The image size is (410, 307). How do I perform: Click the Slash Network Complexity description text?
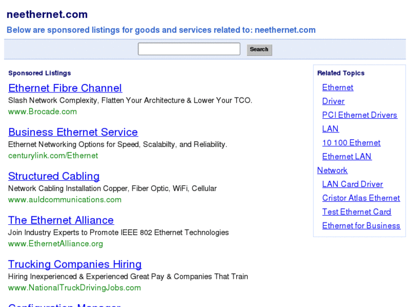tap(130, 100)
